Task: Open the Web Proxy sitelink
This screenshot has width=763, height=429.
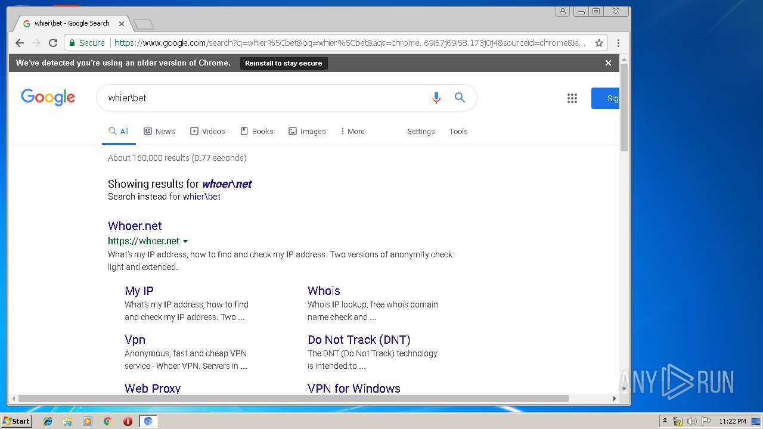Action: pos(153,388)
